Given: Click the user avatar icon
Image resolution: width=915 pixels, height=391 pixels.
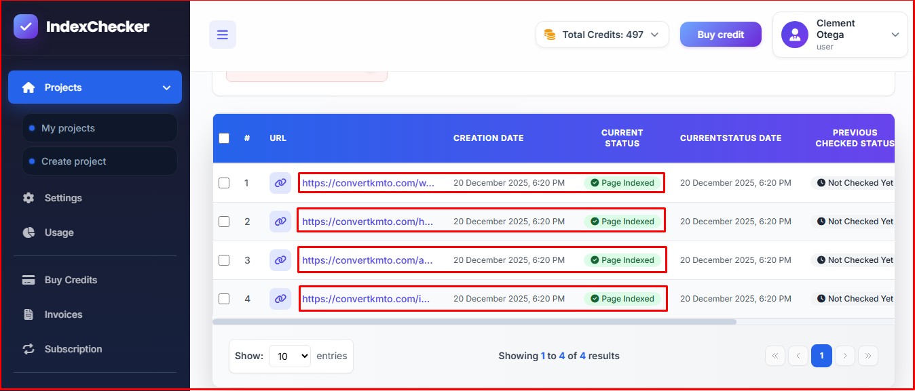Looking at the screenshot, I should [x=794, y=35].
